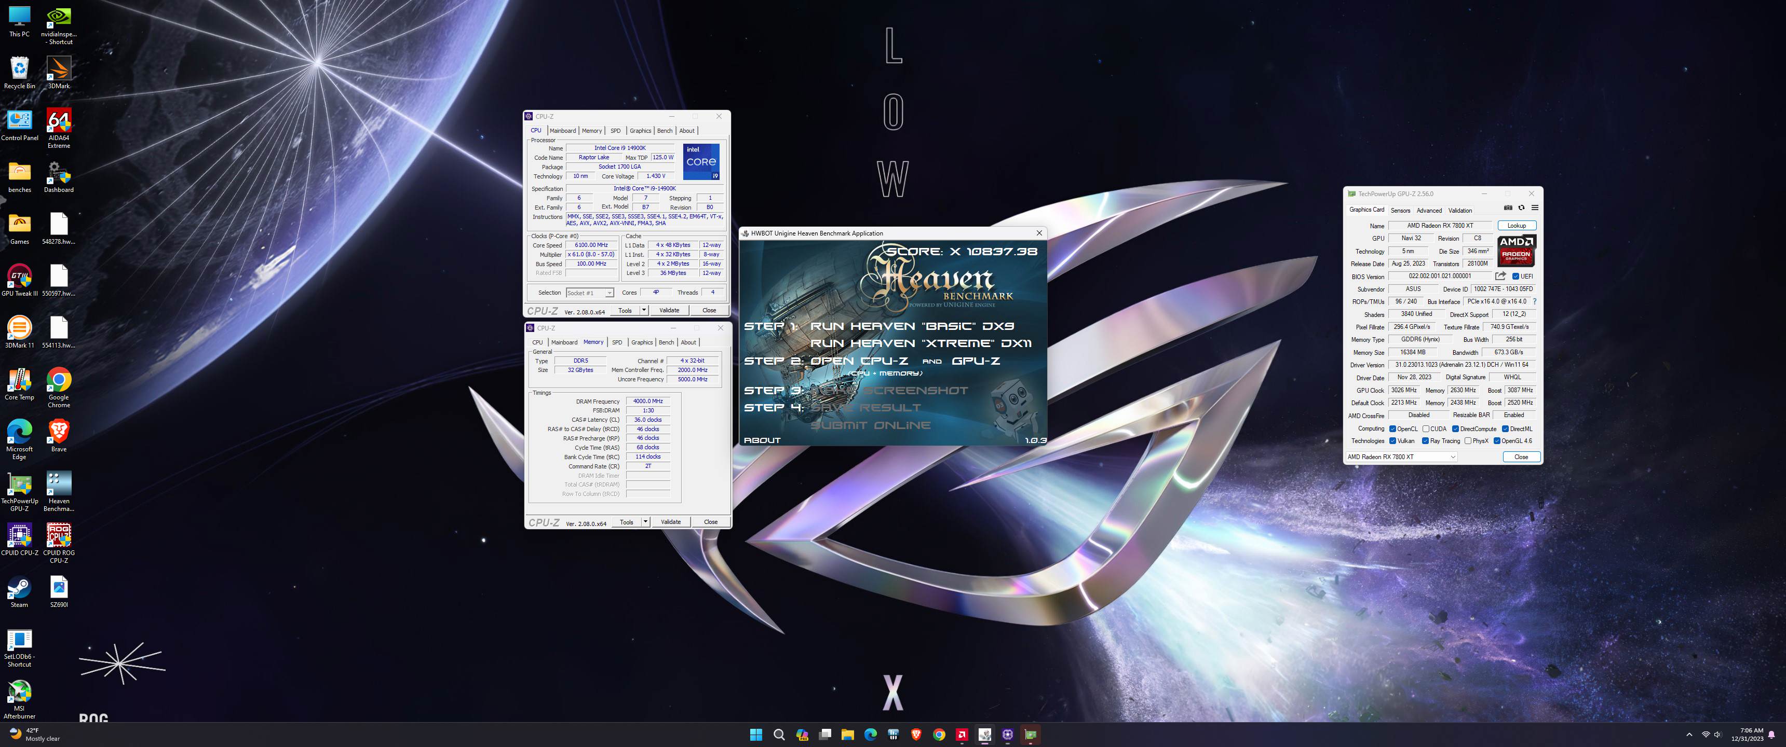The width and height of the screenshot is (1786, 747).
Task: Click the Lookup button in GPU-Z
Action: [1517, 225]
